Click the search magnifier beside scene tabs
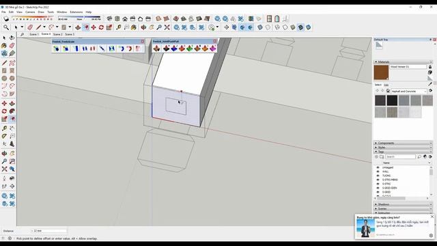This screenshot has height=246, width=437. [23, 34]
